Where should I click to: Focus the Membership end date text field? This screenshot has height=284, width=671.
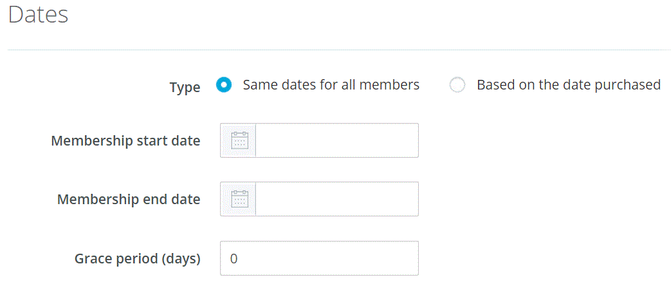click(336, 199)
